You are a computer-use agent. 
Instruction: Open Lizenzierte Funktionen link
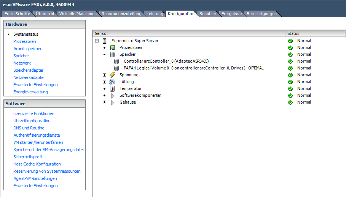34,113
